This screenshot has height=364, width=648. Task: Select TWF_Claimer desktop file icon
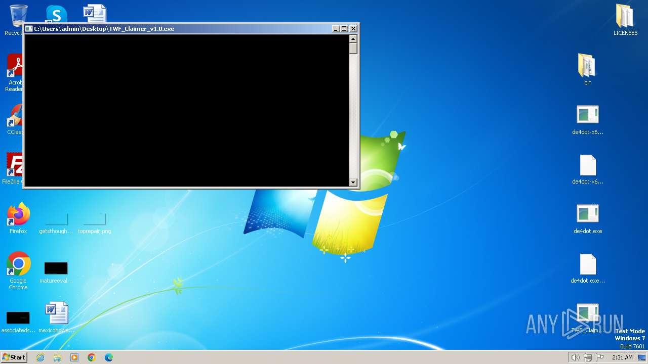[x=588, y=318]
